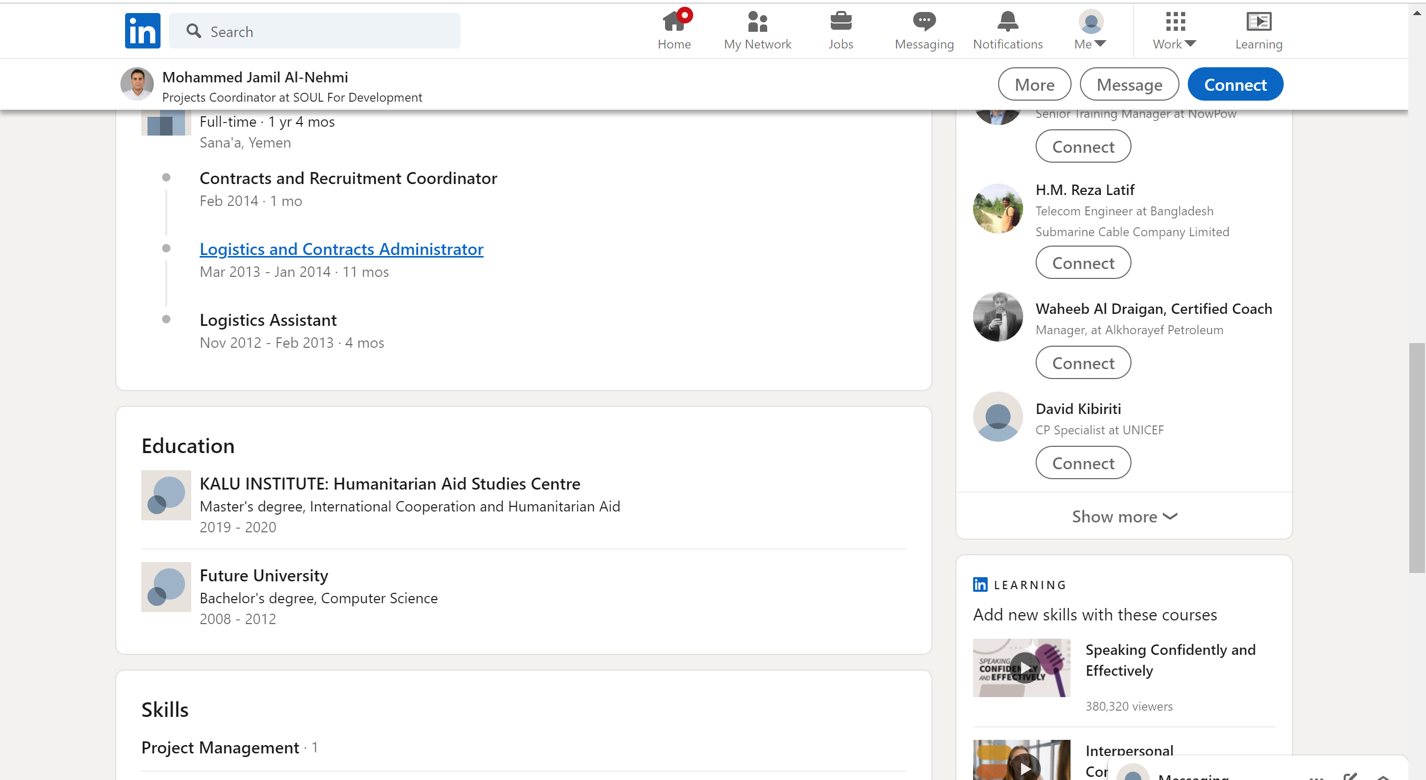Open the More options menu for profile

coord(1034,84)
